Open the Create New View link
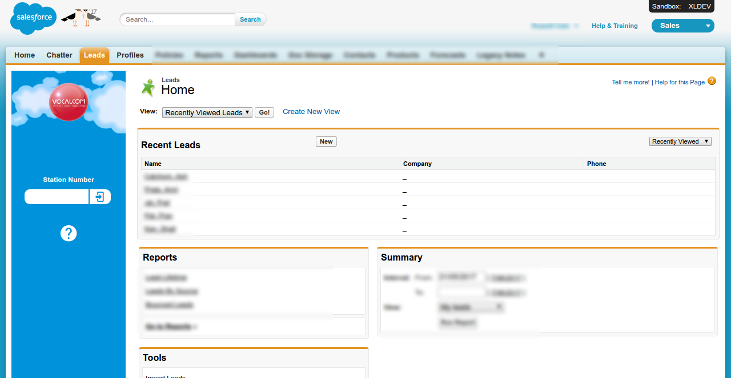This screenshot has height=378, width=731. [x=311, y=112]
